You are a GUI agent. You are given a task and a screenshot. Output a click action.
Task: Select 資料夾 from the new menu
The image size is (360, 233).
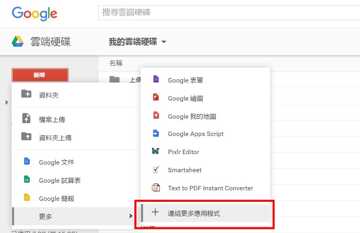[76, 95]
